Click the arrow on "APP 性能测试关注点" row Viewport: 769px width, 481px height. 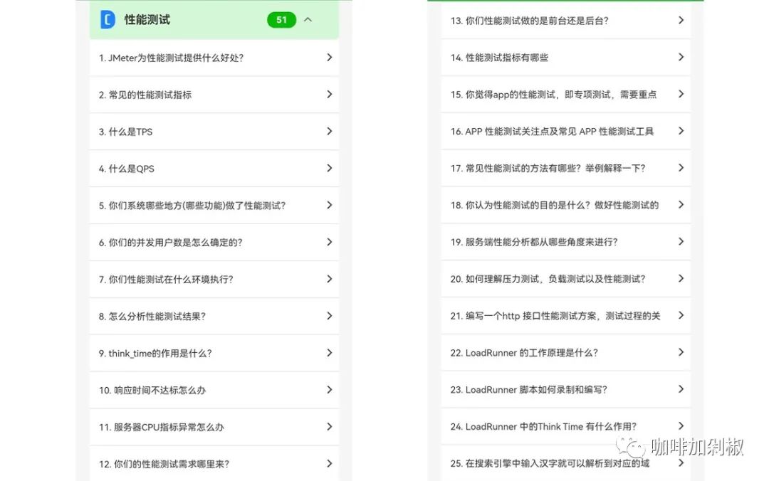tap(681, 131)
